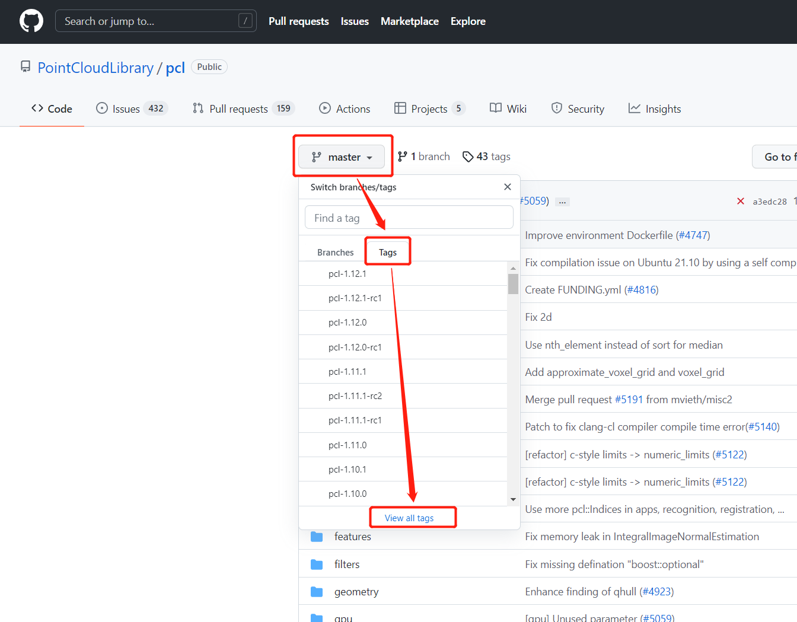
Task: Click the Projects table icon
Action: 400,108
